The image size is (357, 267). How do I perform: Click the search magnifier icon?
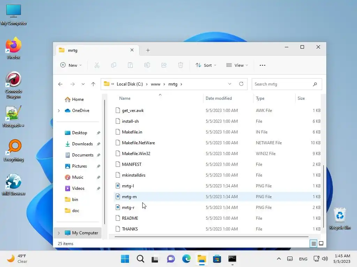pyautogui.click(x=315, y=84)
